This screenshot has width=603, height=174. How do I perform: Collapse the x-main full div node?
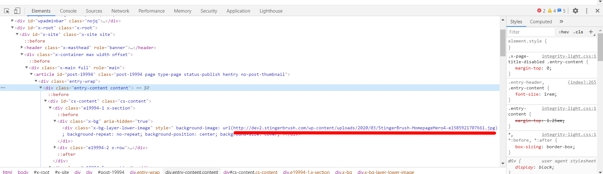(27, 67)
